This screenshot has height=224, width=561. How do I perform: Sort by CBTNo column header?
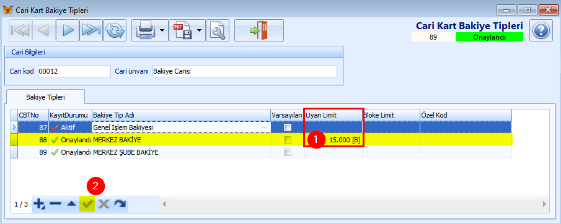point(33,115)
